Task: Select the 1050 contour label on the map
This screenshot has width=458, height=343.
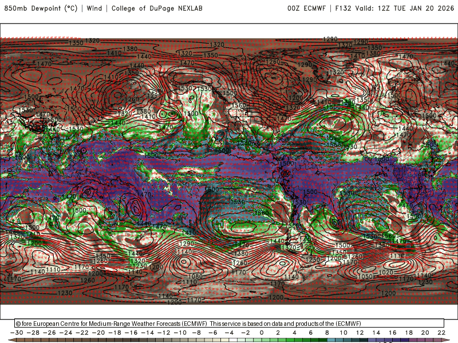Action: coord(365,276)
